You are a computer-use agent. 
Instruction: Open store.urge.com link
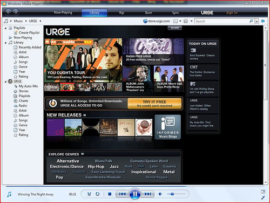(157, 21)
